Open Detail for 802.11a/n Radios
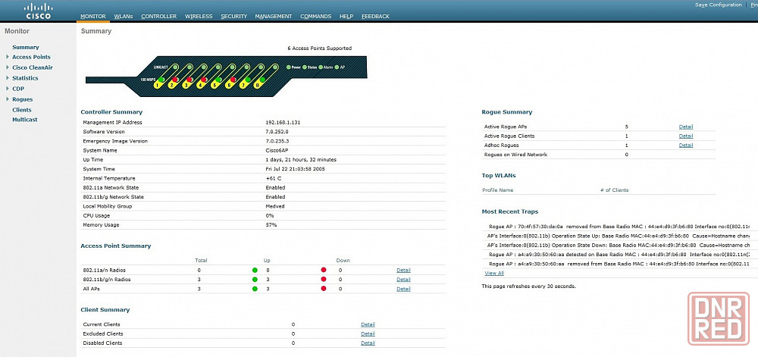Viewport: 758px width, 357px height. tap(403, 271)
